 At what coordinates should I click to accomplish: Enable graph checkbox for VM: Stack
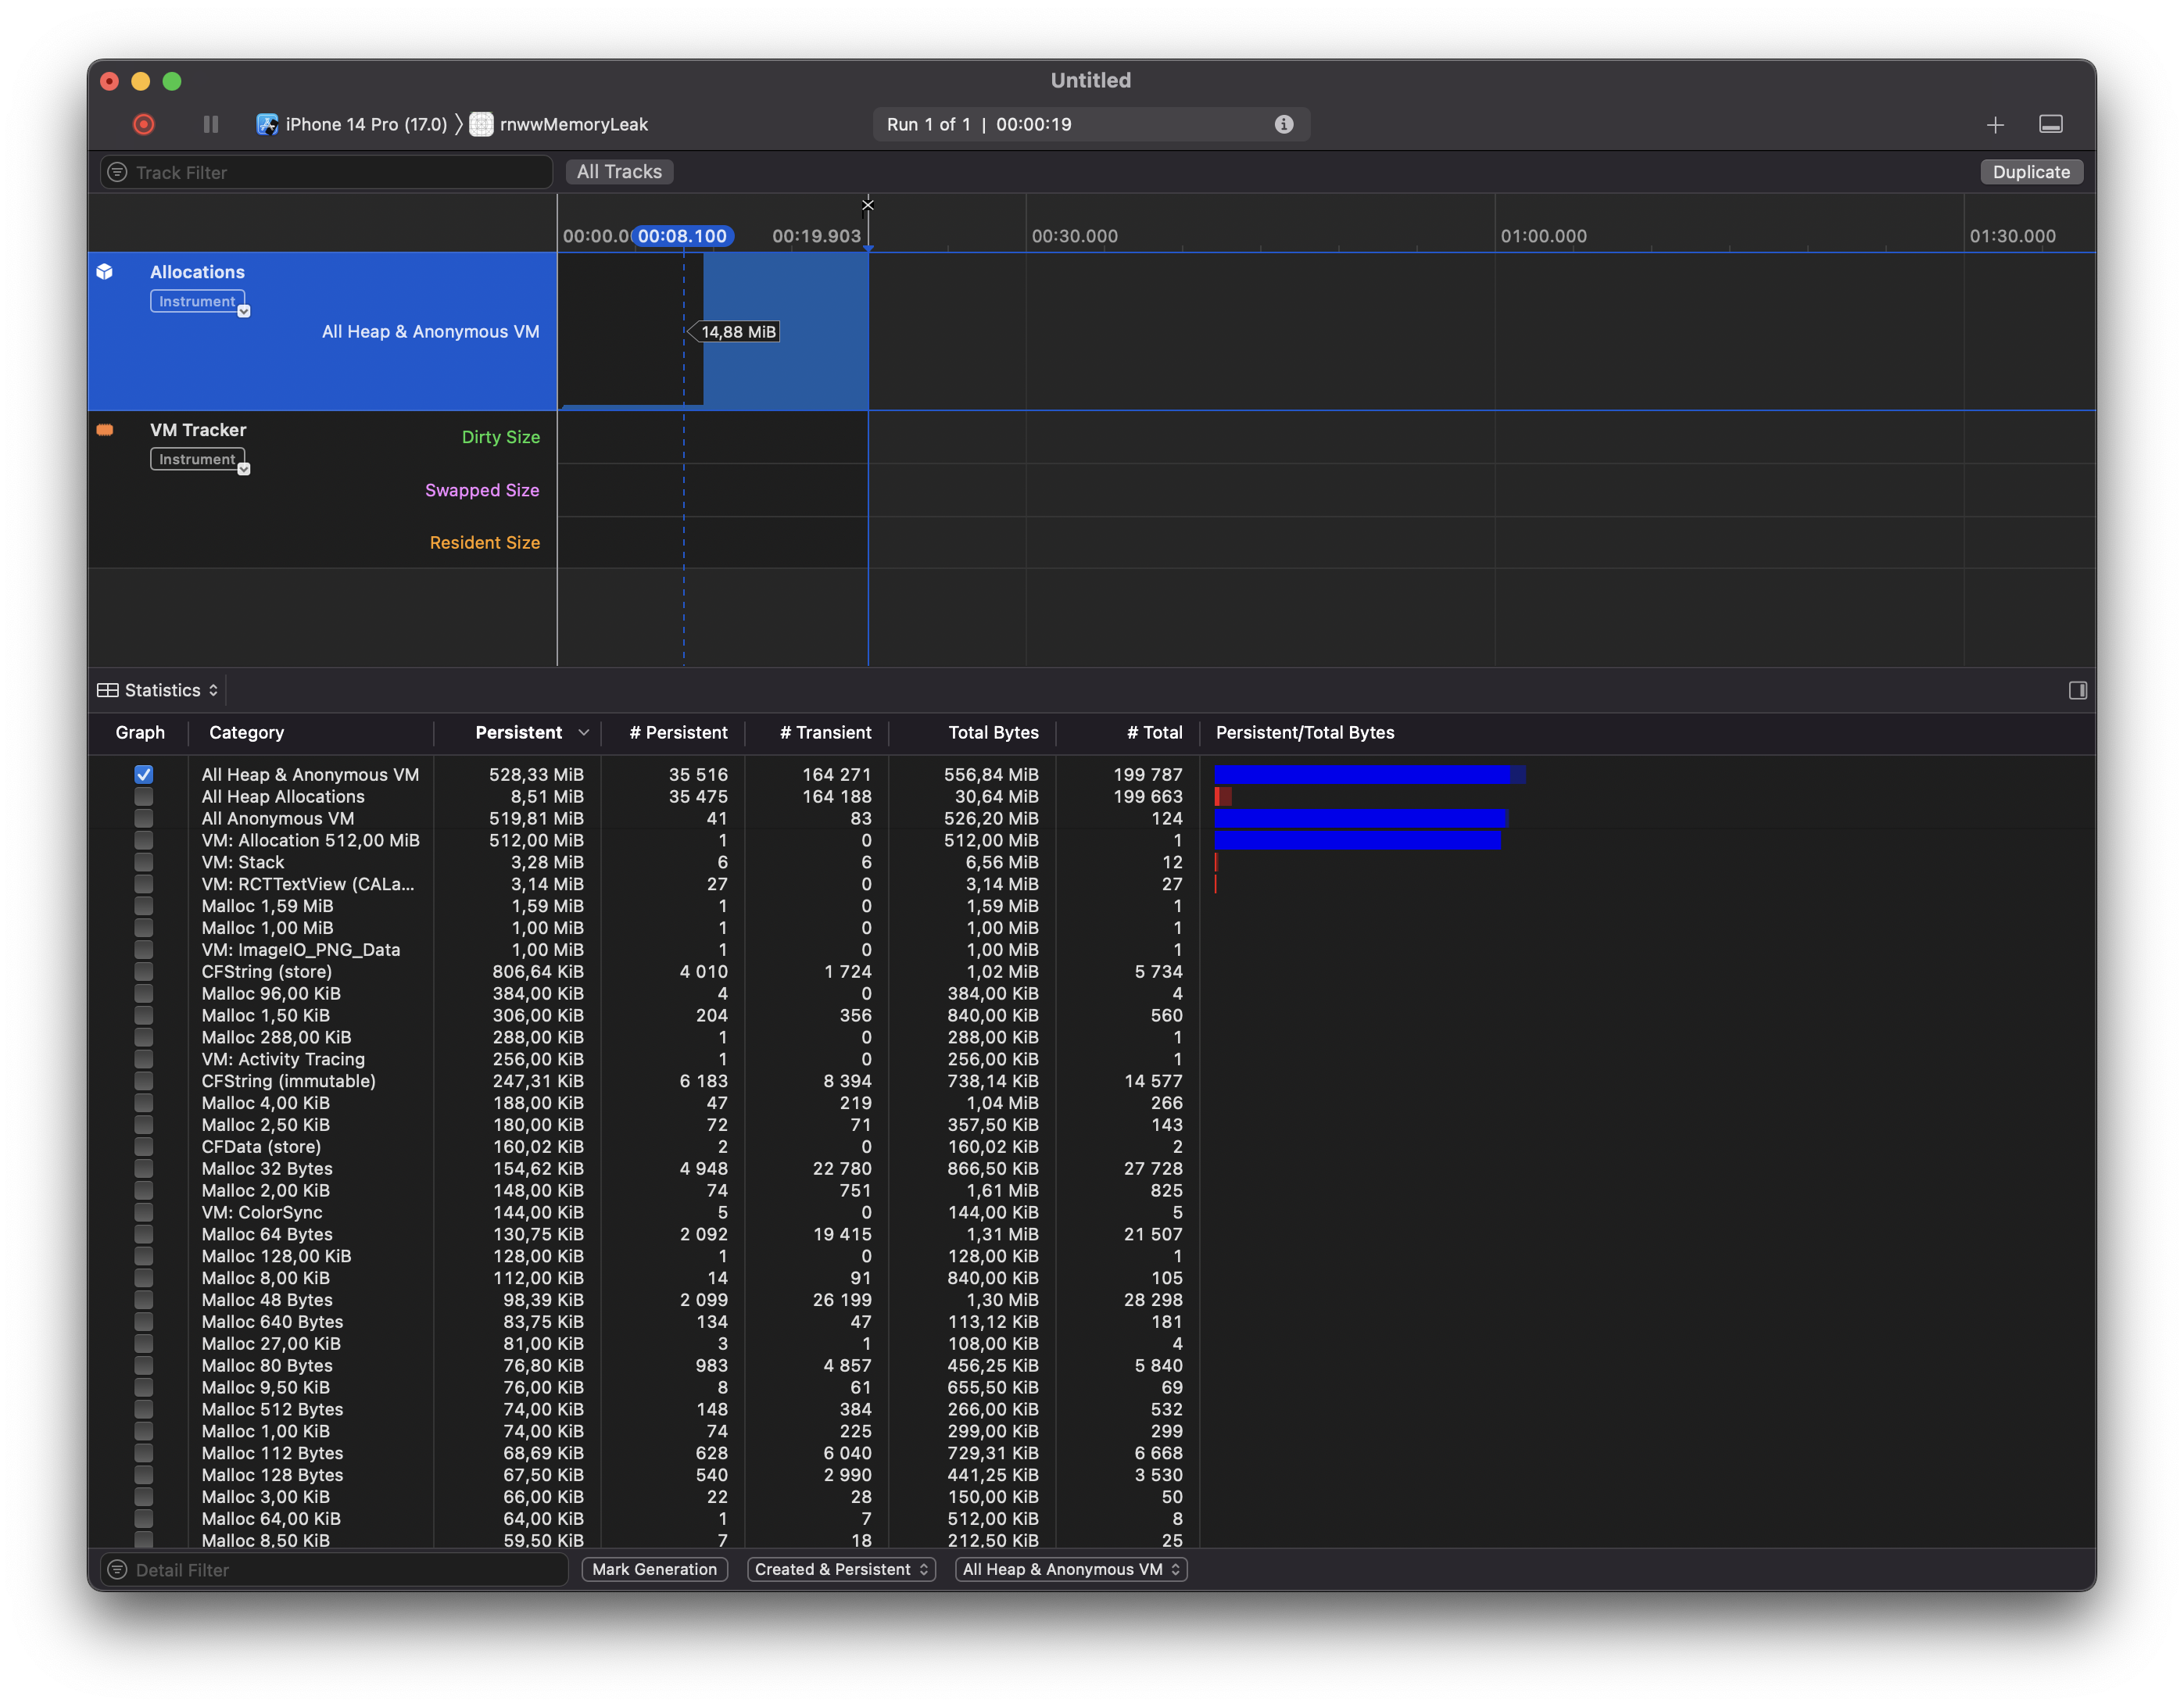click(x=144, y=862)
